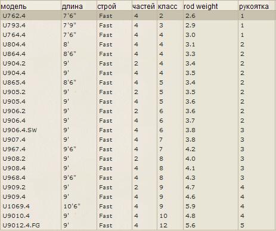The height and width of the screenshot is (231, 276).
Task: Click class value 2 in U762.4 row
Action: point(161,15)
